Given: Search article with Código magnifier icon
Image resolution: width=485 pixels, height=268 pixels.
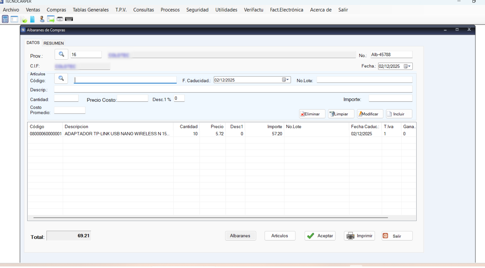Looking at the screenshot, I should coord(61,78).
